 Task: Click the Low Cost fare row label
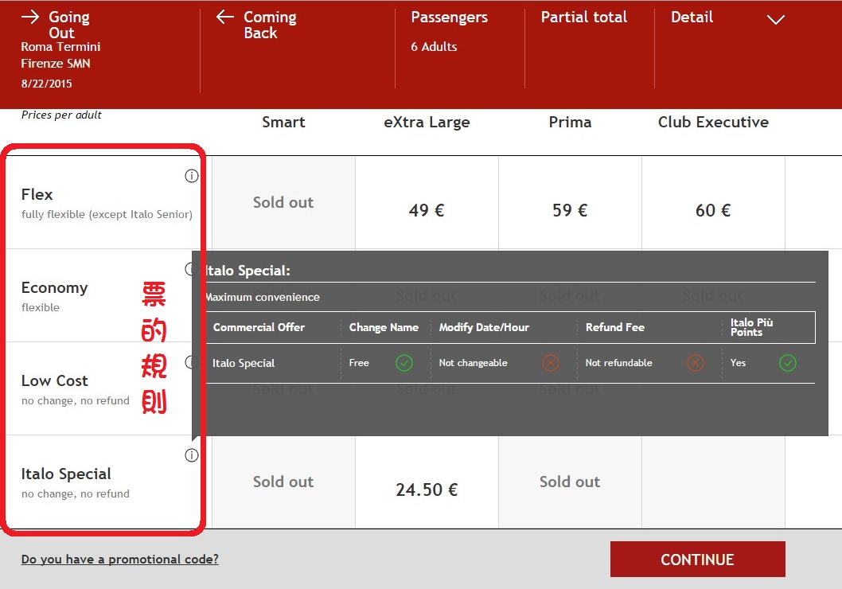[54, 380]
